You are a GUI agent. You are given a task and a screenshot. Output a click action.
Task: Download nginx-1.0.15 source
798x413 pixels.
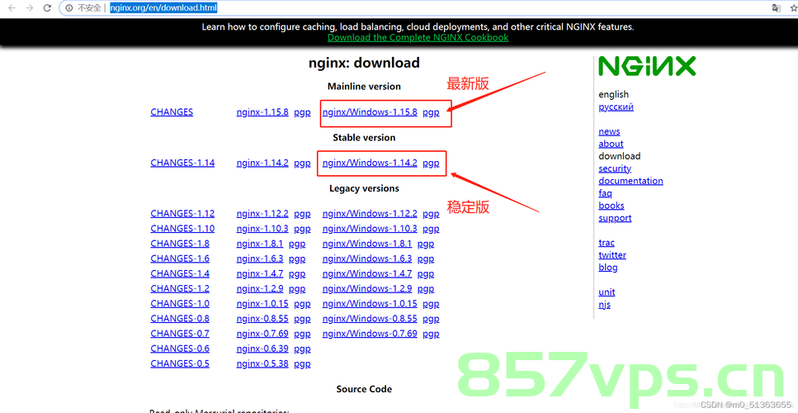click(262, 303)
